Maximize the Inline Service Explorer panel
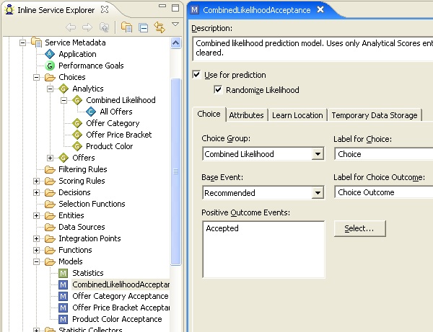 click(175, 8)
